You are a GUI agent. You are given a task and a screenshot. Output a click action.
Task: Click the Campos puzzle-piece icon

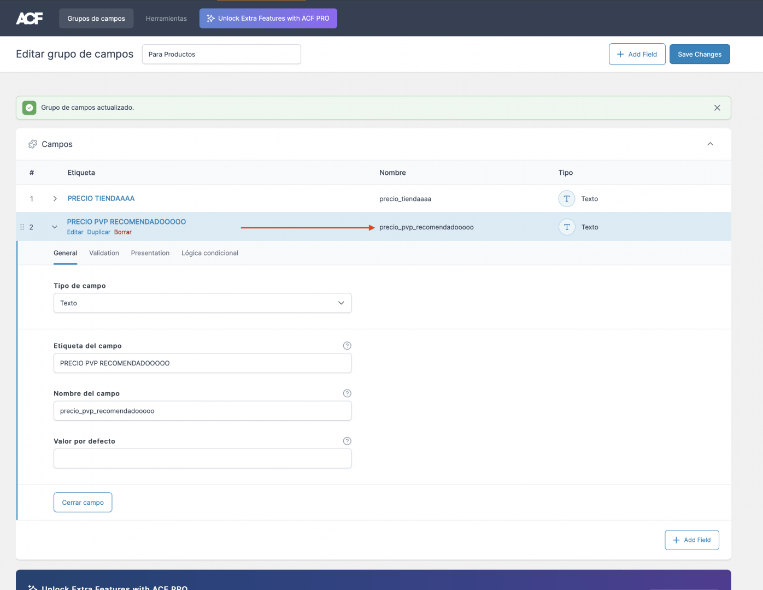(x=33, y=144)
